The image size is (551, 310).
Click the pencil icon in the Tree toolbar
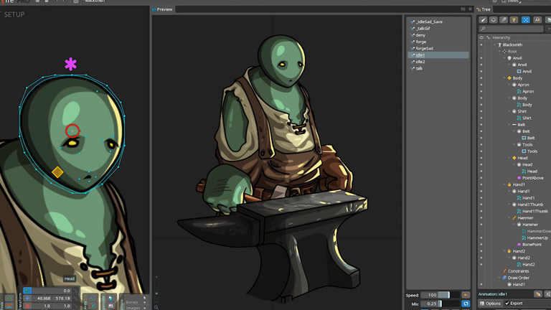pyautogui.click(x=483, y=20)
